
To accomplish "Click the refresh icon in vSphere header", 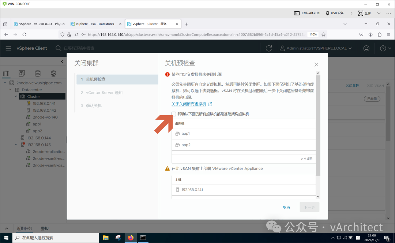I will (x=269, y=48).
